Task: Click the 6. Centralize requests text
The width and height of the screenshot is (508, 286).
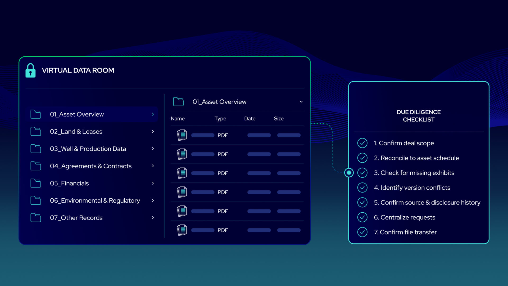Action: (405, 217)
